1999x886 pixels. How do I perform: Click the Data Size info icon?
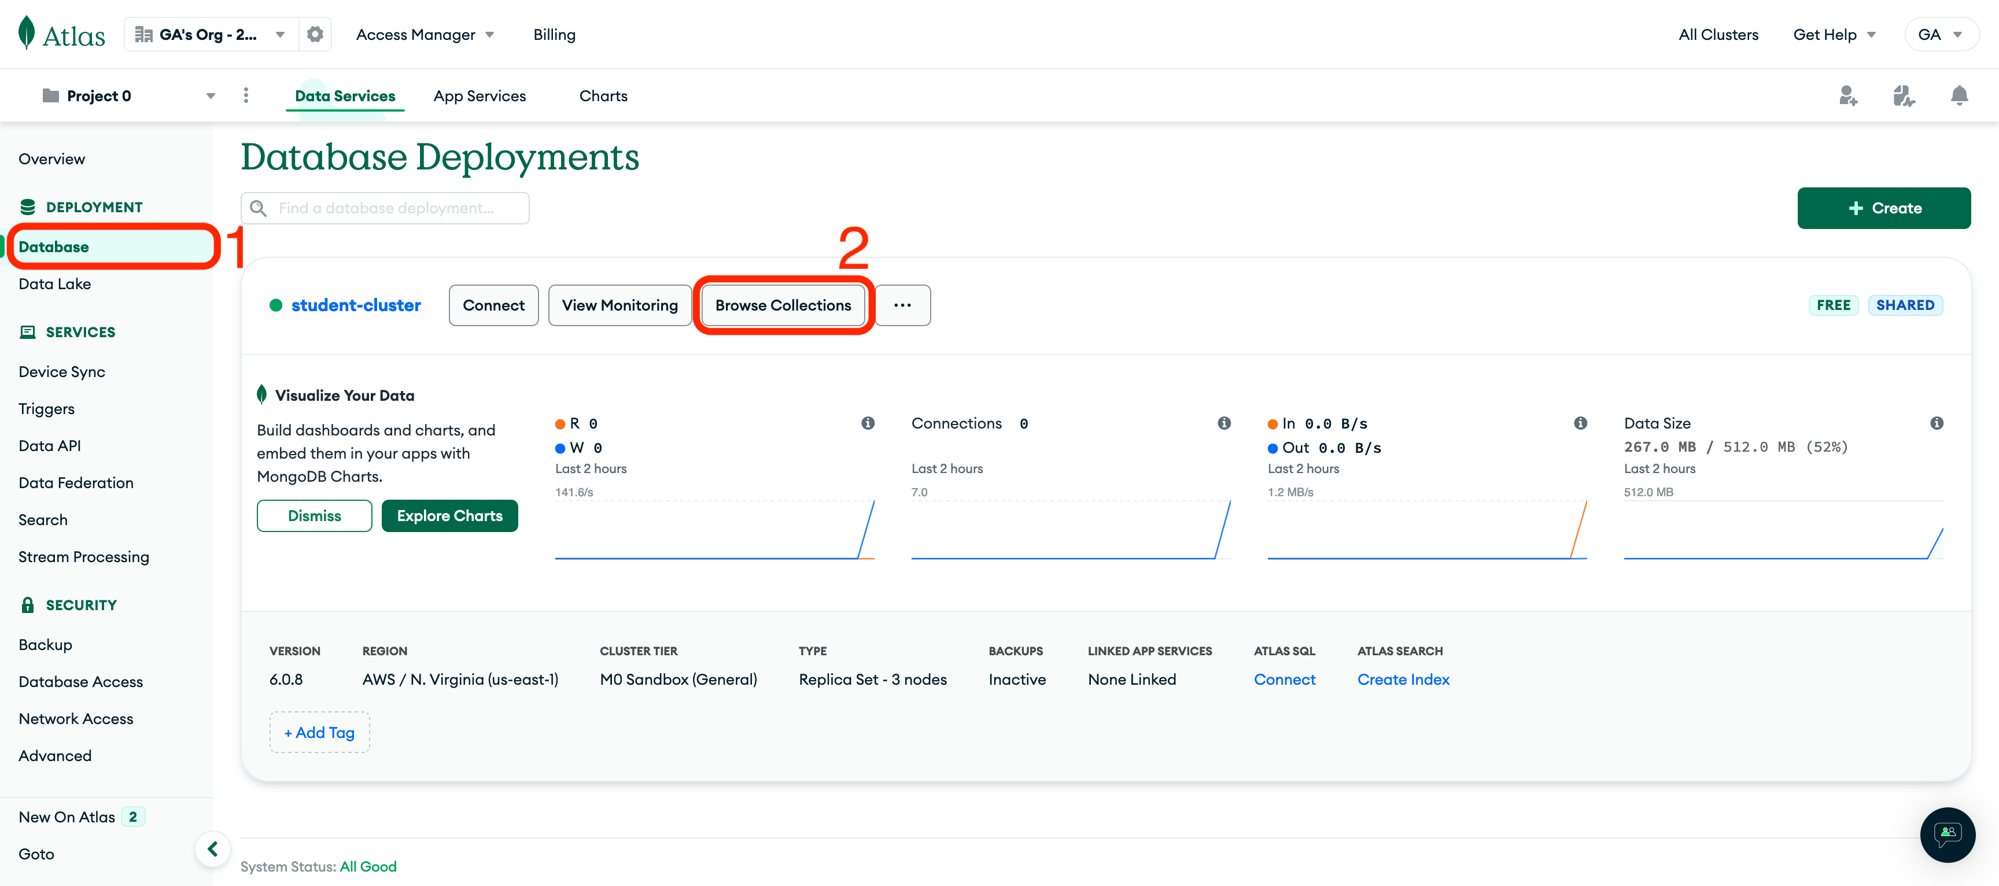1936,423
